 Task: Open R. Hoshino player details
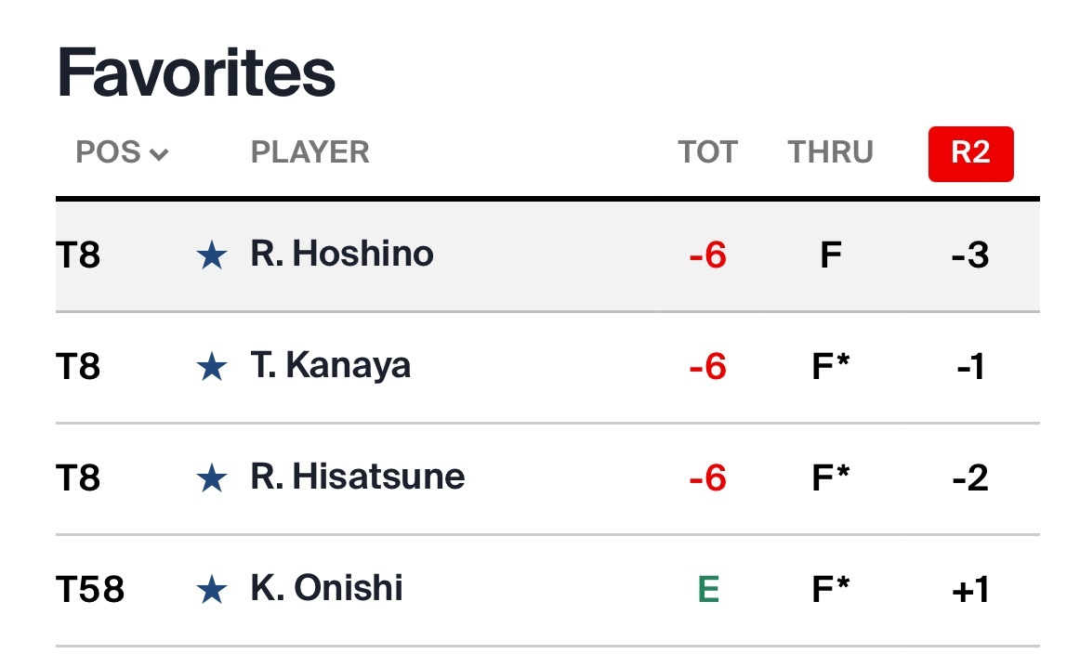pos(341,254)
